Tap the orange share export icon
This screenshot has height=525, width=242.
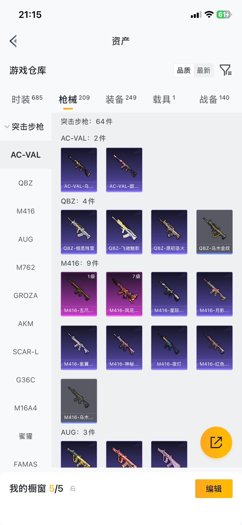coord(216,442)
